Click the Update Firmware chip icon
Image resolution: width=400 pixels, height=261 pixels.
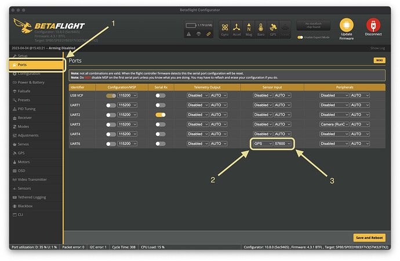coord(347,25)
